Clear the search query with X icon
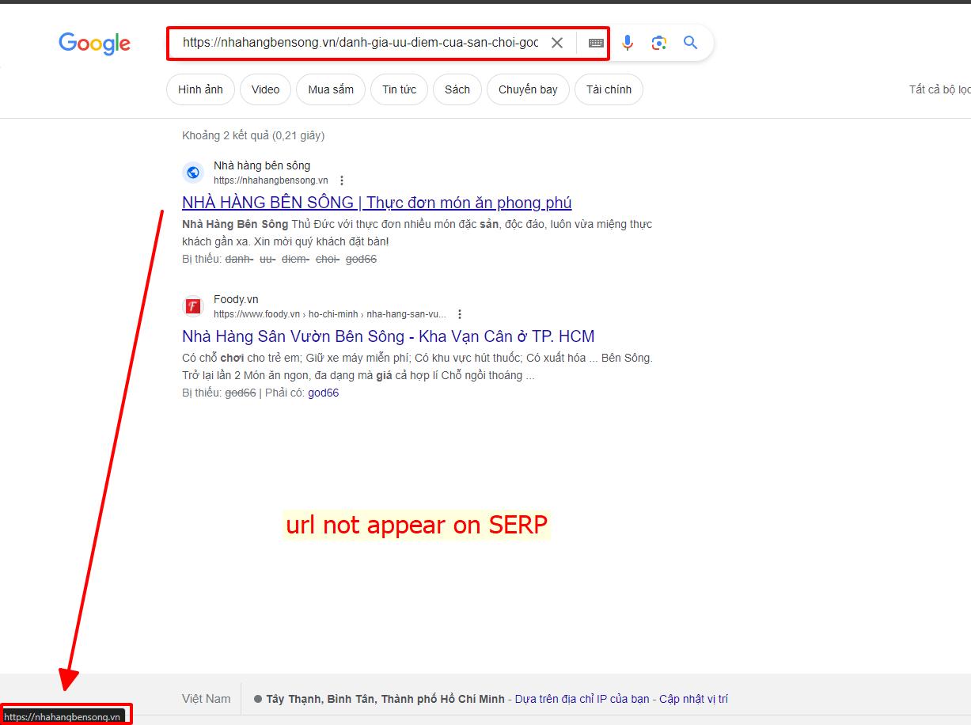971x725 pixels. pos(557,43)
